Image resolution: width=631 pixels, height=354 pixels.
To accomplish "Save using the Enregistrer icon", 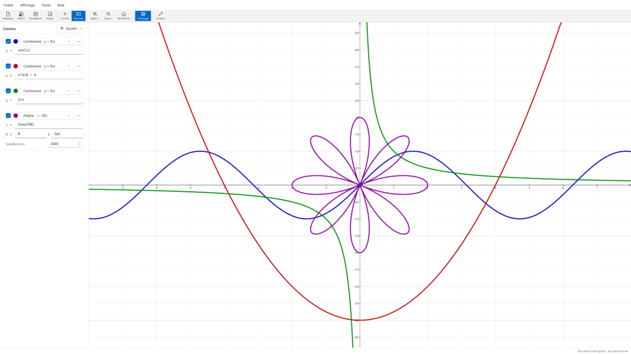I will coord(35,15).
